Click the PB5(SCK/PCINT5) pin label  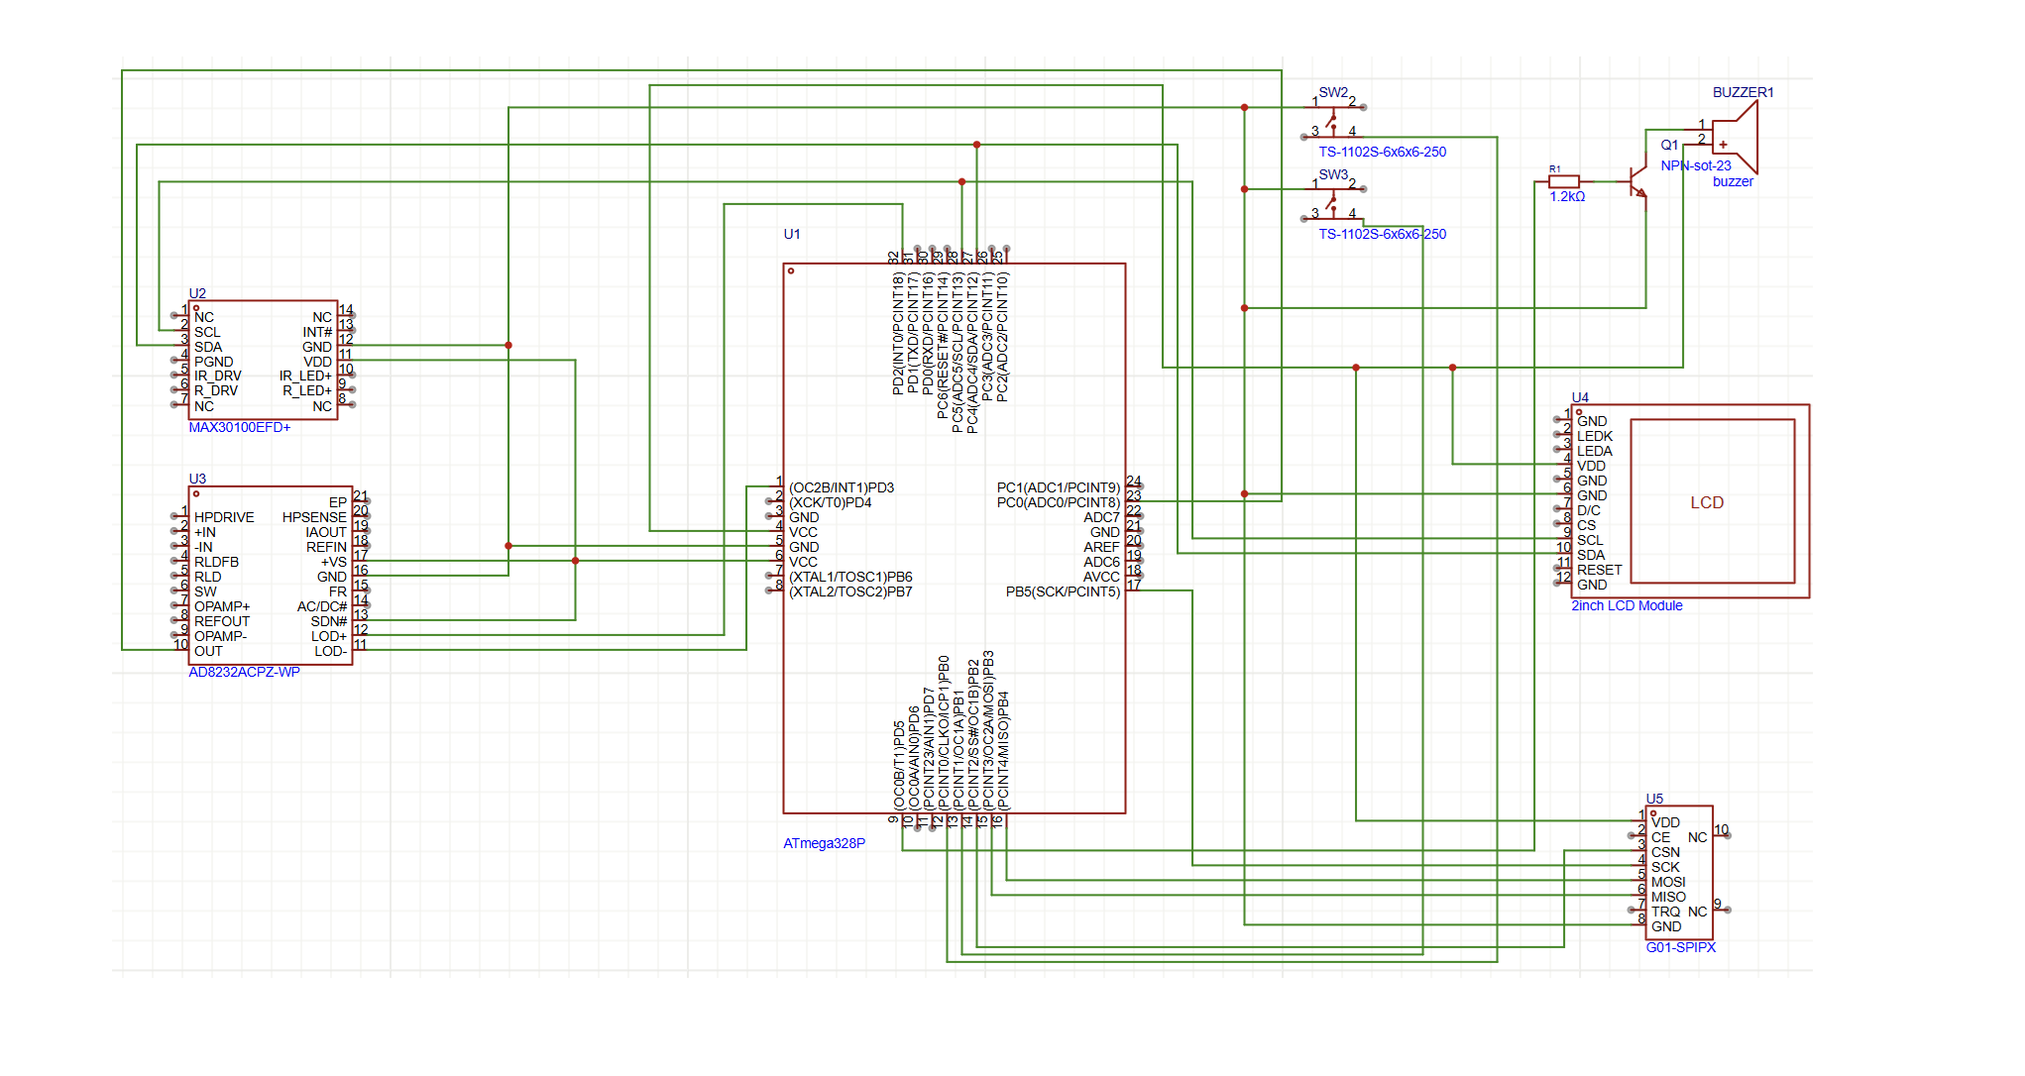click(1063, 592)
